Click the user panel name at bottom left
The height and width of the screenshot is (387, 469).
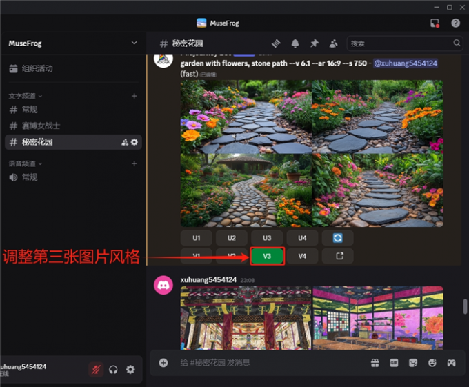[23, 367]
